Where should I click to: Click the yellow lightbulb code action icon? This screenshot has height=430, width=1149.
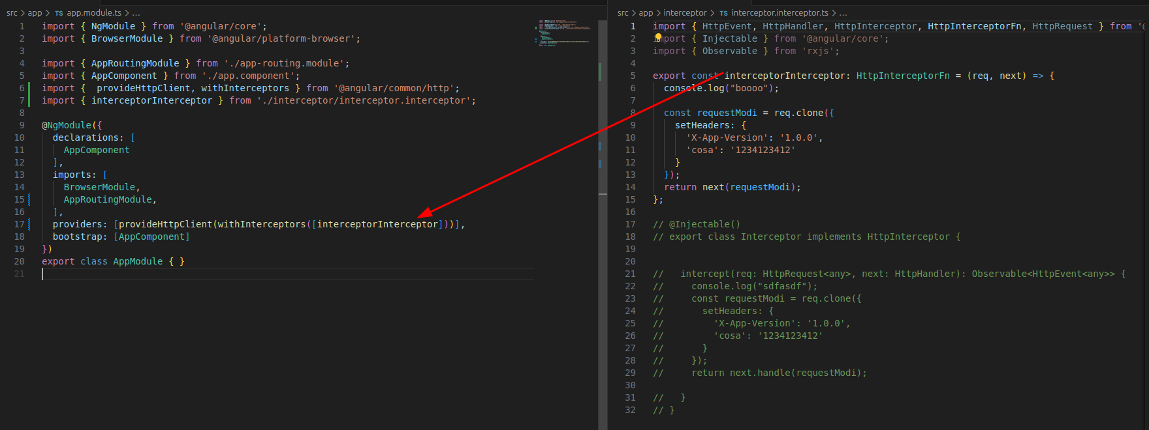click(x=658, y=37)
